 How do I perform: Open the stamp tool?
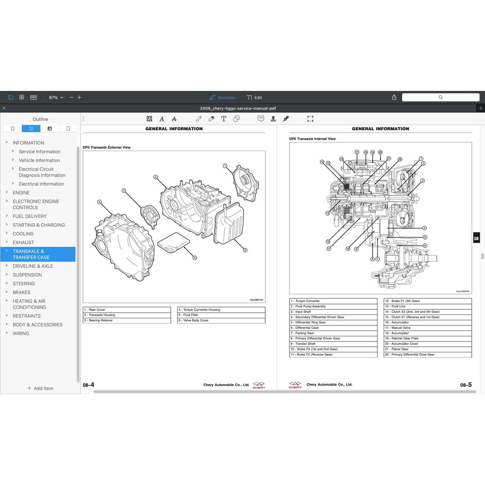coord(273,119)
